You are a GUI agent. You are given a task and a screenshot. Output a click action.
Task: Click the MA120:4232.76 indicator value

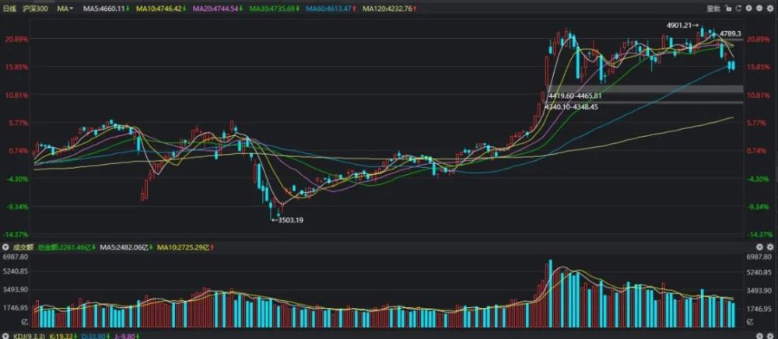click(387, 8)
